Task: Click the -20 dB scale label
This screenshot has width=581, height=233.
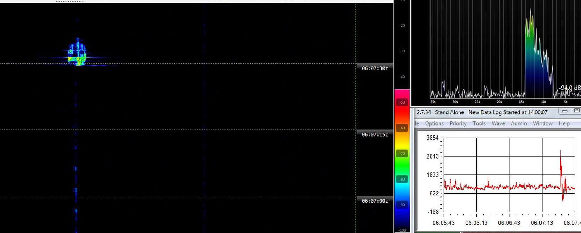Action: (402, 26)
